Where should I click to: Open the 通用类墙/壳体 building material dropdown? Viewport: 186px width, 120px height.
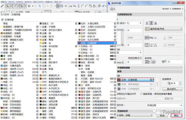coord(163,29)
